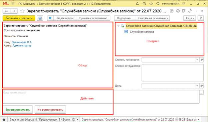Select Служебная записка (Служебная записка), Основной row
The image size is (208, 122).
[161, 26]
